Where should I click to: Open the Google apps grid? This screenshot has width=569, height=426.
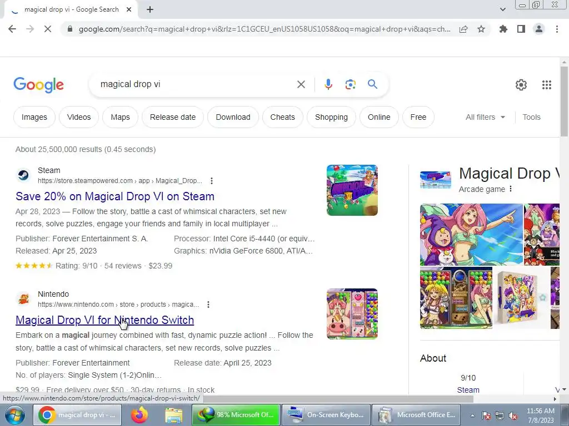point(547,85)
